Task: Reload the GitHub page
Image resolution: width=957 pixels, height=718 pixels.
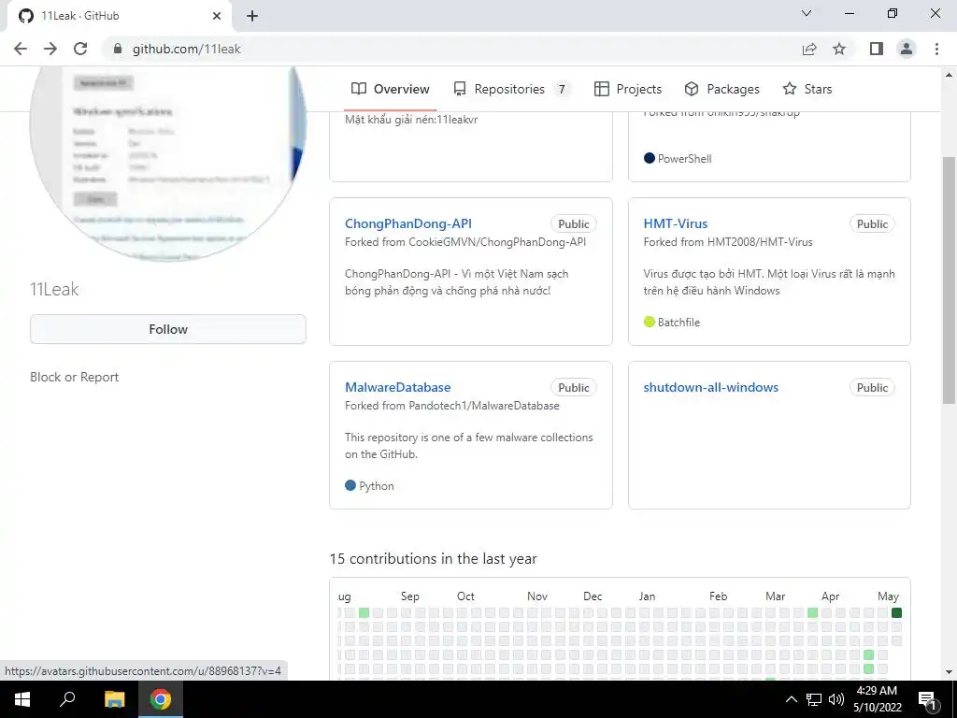Action: click(x=80, y=49)
